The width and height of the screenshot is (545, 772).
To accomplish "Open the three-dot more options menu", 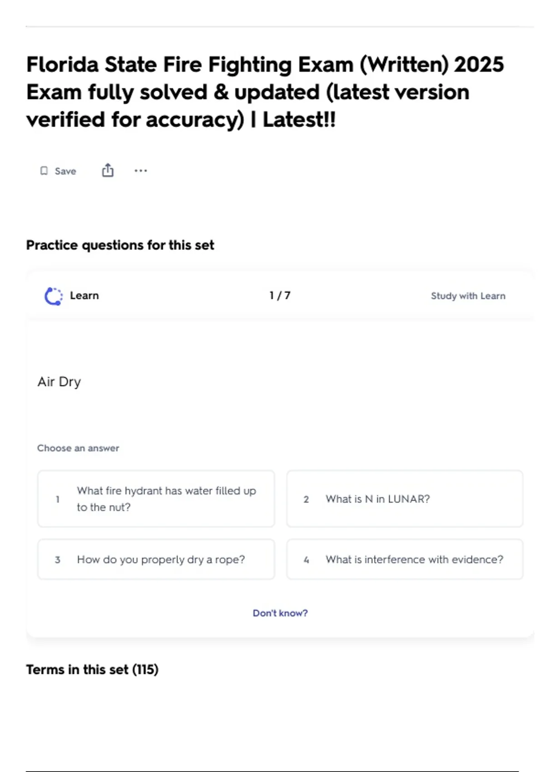I will pos(141,171).
